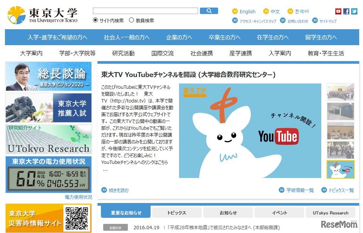The image size is (363, 233).
Task: Select the third slide thumbnail, meeting room
Action: (341, 131)
